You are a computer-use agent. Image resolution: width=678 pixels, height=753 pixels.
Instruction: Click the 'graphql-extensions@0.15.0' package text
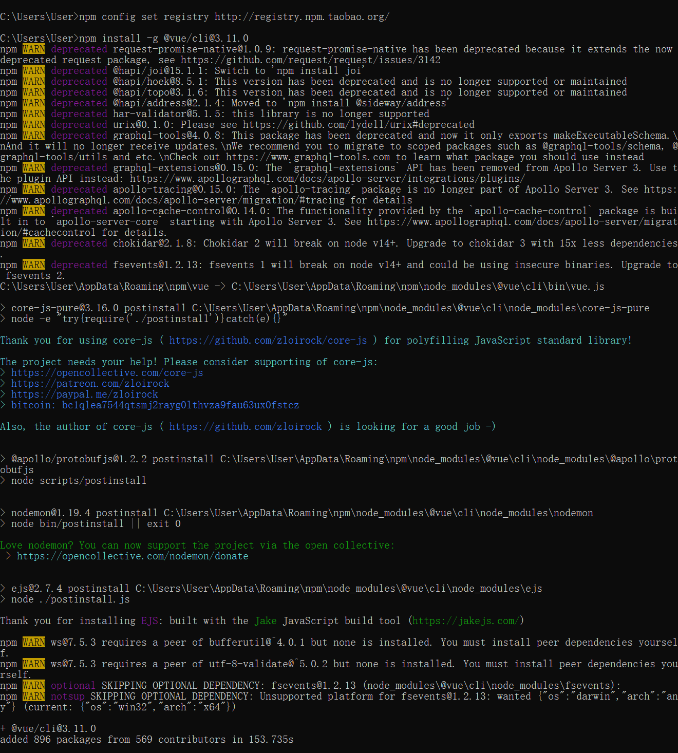coord(186,167)
